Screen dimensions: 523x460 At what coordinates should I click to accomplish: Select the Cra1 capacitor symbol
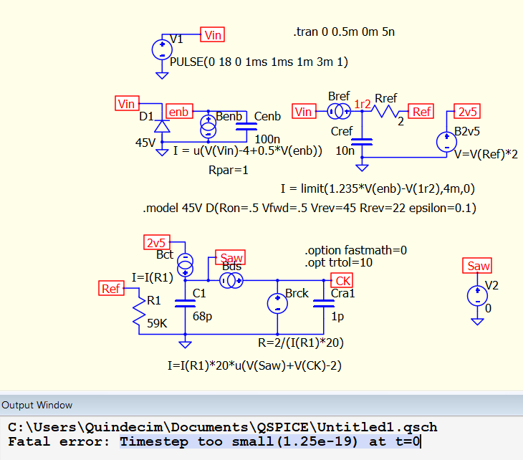[320, 303]
